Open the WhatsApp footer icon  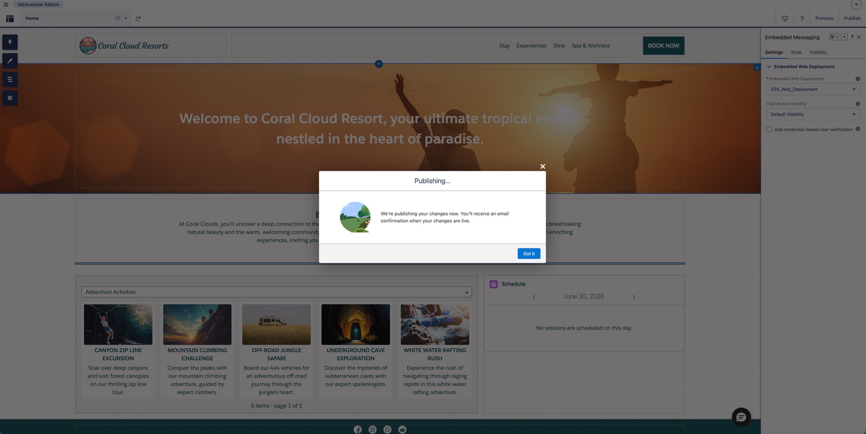[x=387, y=430]
